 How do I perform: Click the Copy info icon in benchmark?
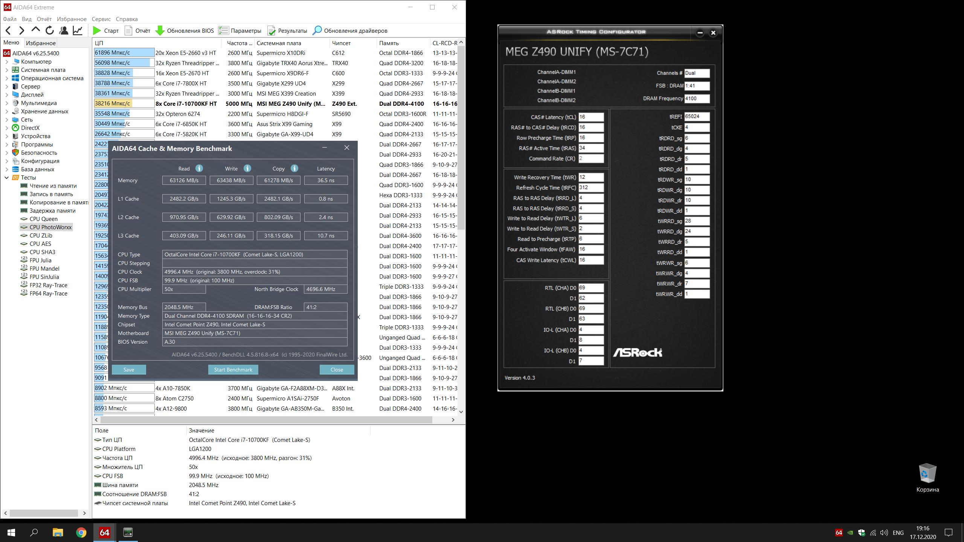coord(294,168)
